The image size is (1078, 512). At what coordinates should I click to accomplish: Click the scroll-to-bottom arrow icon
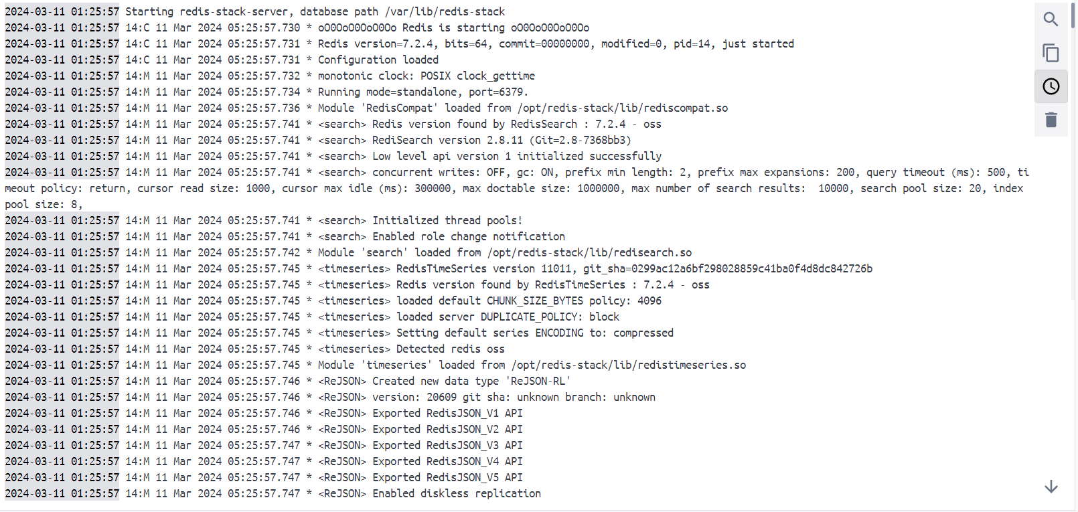coord(1051,487)
